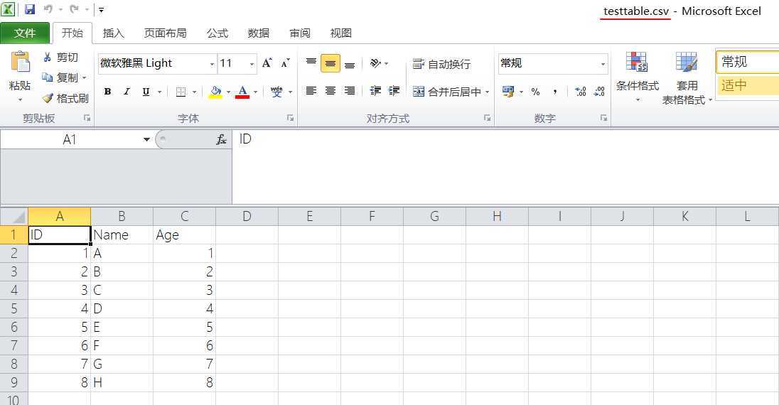779x405 pixels.
Task: Apply red font color button
Action: (x=242, y=92)
